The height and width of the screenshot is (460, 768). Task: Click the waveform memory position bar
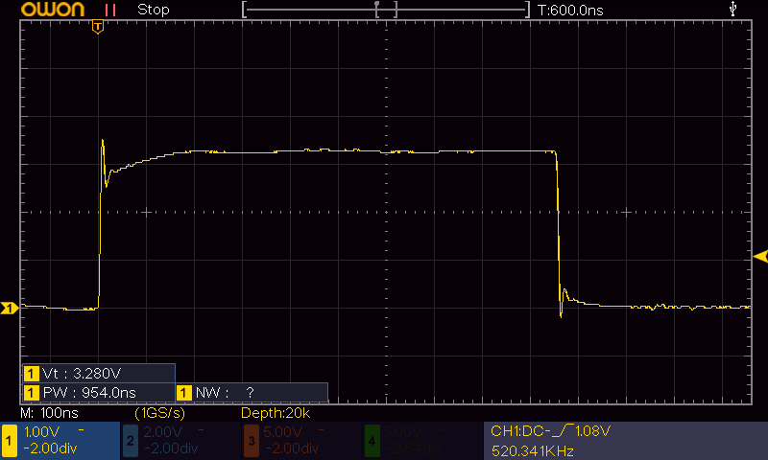coord(386,10)
